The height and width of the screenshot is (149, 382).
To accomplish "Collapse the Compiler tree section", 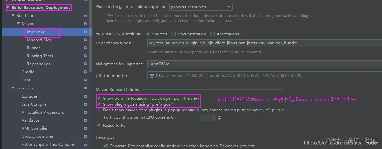I will tap(13, 88).
